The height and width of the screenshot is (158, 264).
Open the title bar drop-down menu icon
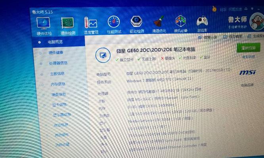pyautogui.click(x=252, y=8)
